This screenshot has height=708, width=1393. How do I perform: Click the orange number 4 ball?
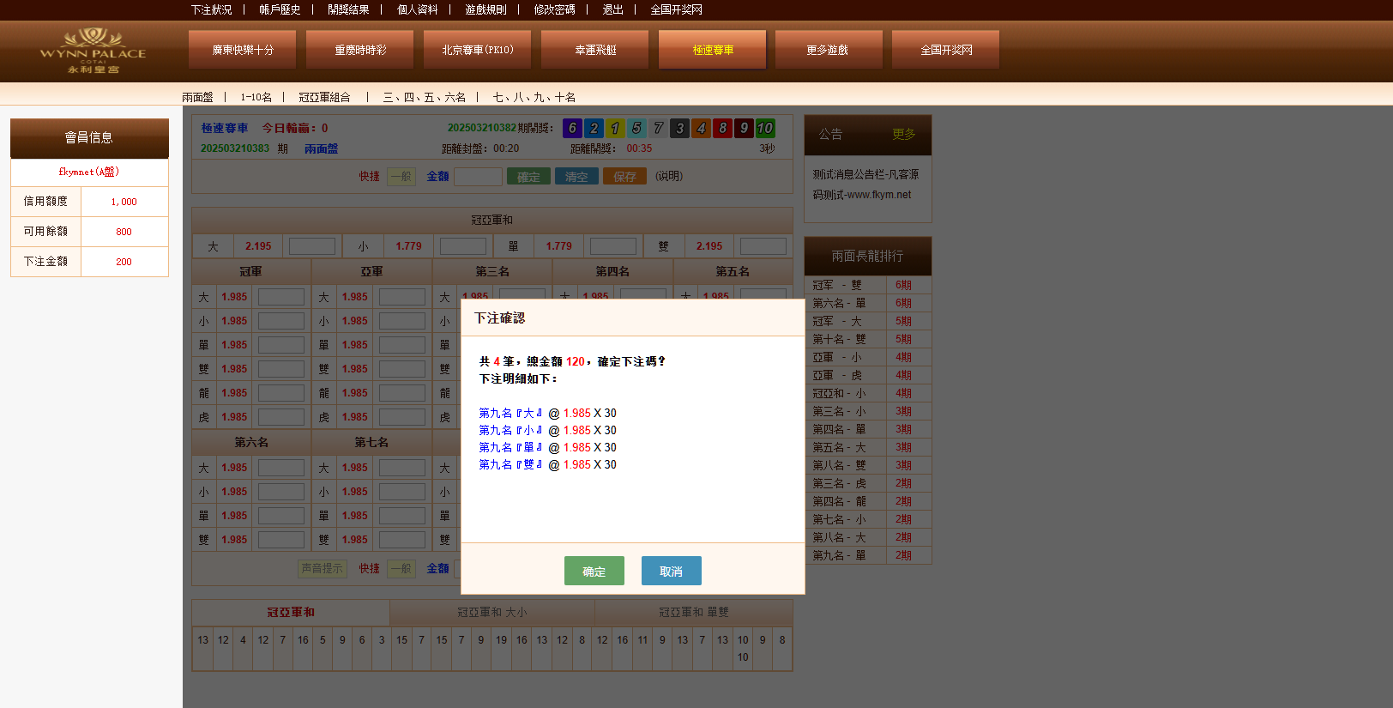(701, 128)
